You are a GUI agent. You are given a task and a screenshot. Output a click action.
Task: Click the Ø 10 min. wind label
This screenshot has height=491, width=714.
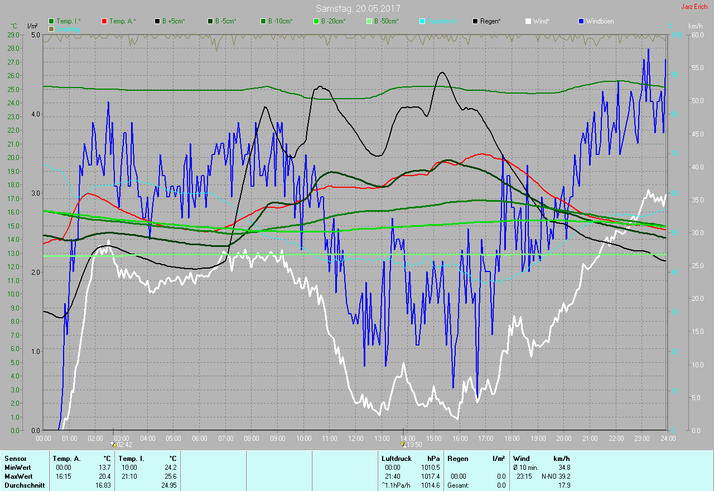[525, 468]
